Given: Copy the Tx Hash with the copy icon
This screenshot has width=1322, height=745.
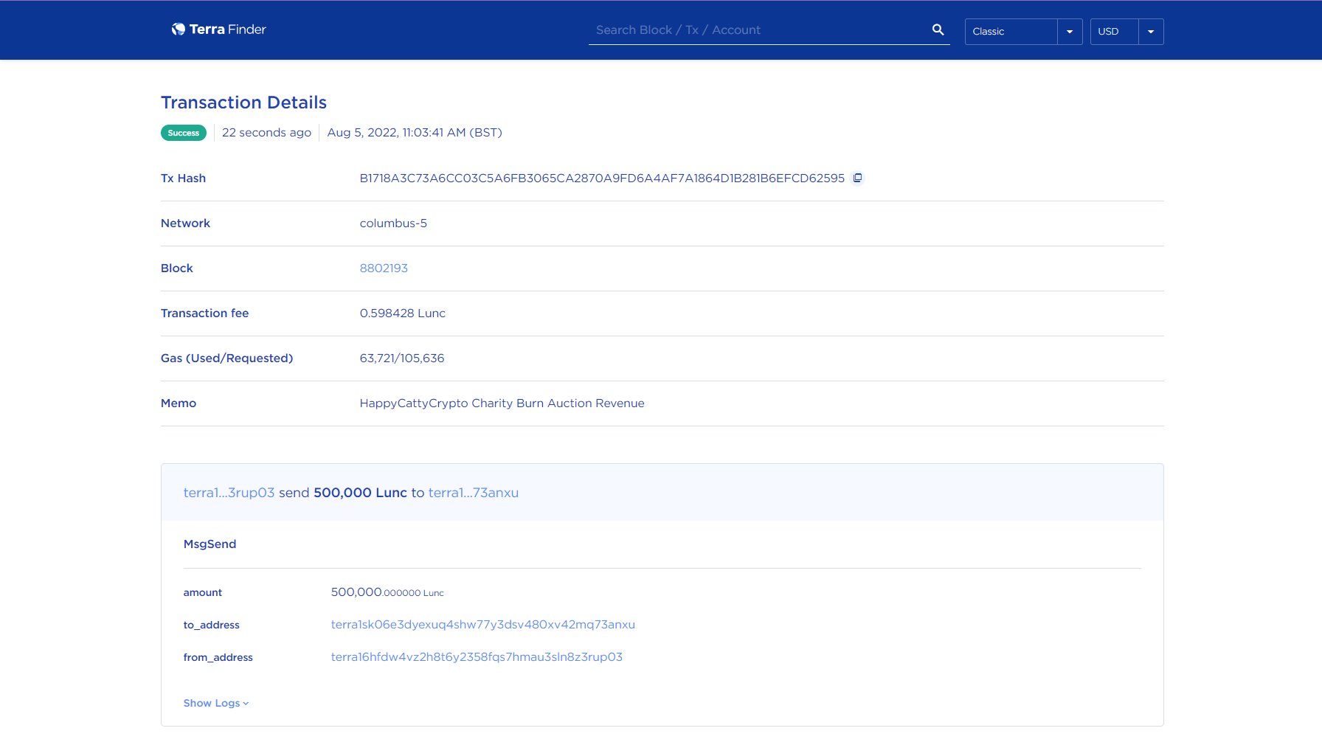Looking at the screenshot, I should click(857, 178).
